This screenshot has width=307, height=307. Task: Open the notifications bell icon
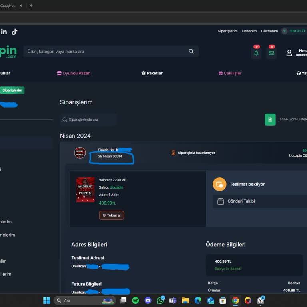[256, 53]
